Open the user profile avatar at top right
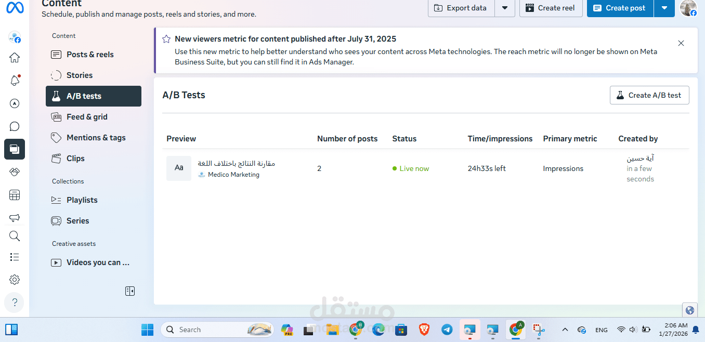 (688, 8)
